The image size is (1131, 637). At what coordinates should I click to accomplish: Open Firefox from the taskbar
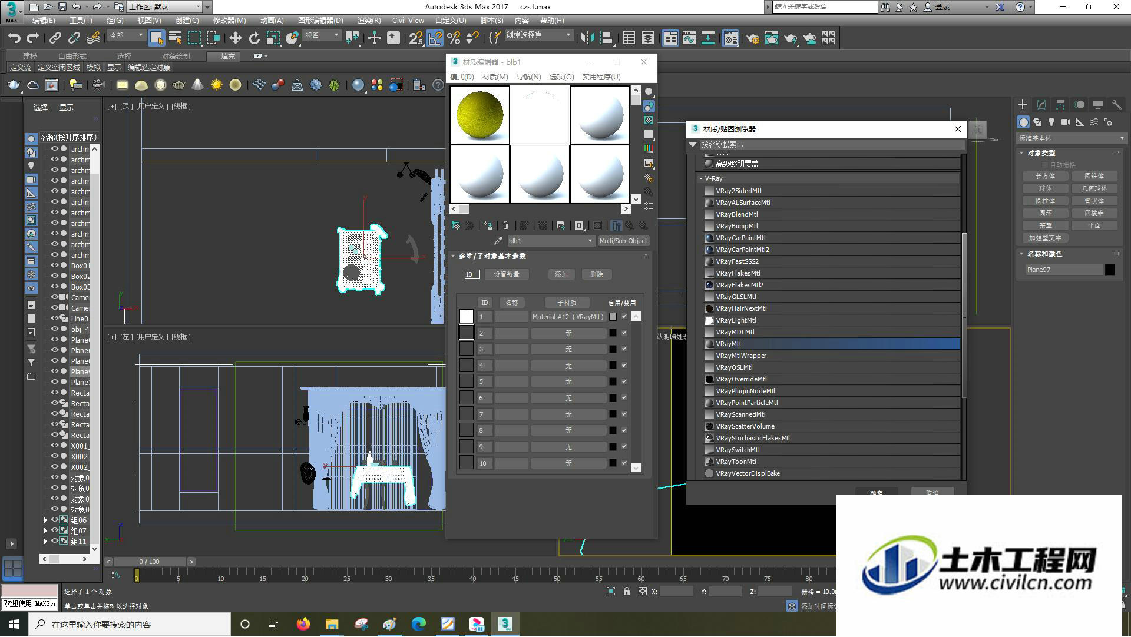click(303, 624)
